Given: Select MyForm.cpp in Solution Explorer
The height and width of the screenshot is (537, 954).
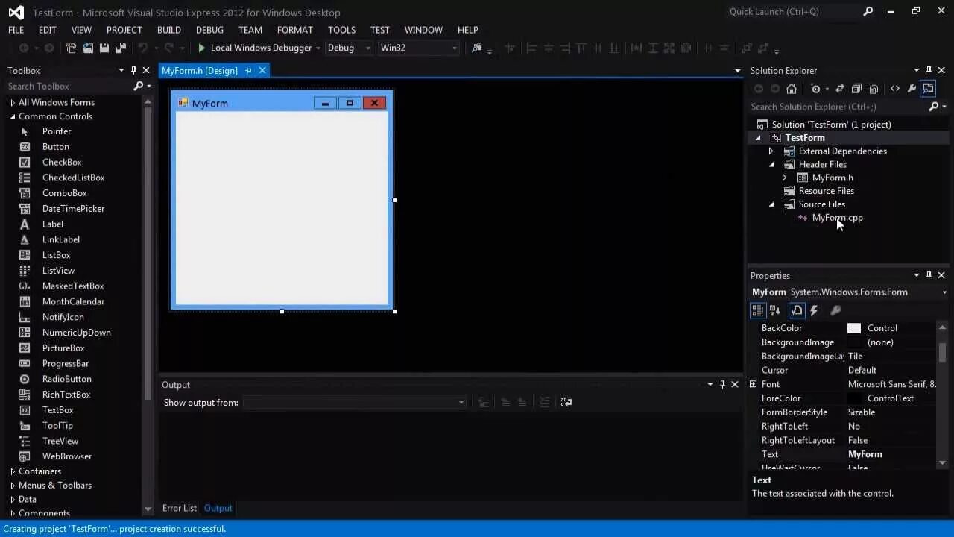Looking at the screenshot, I should 837,218.
